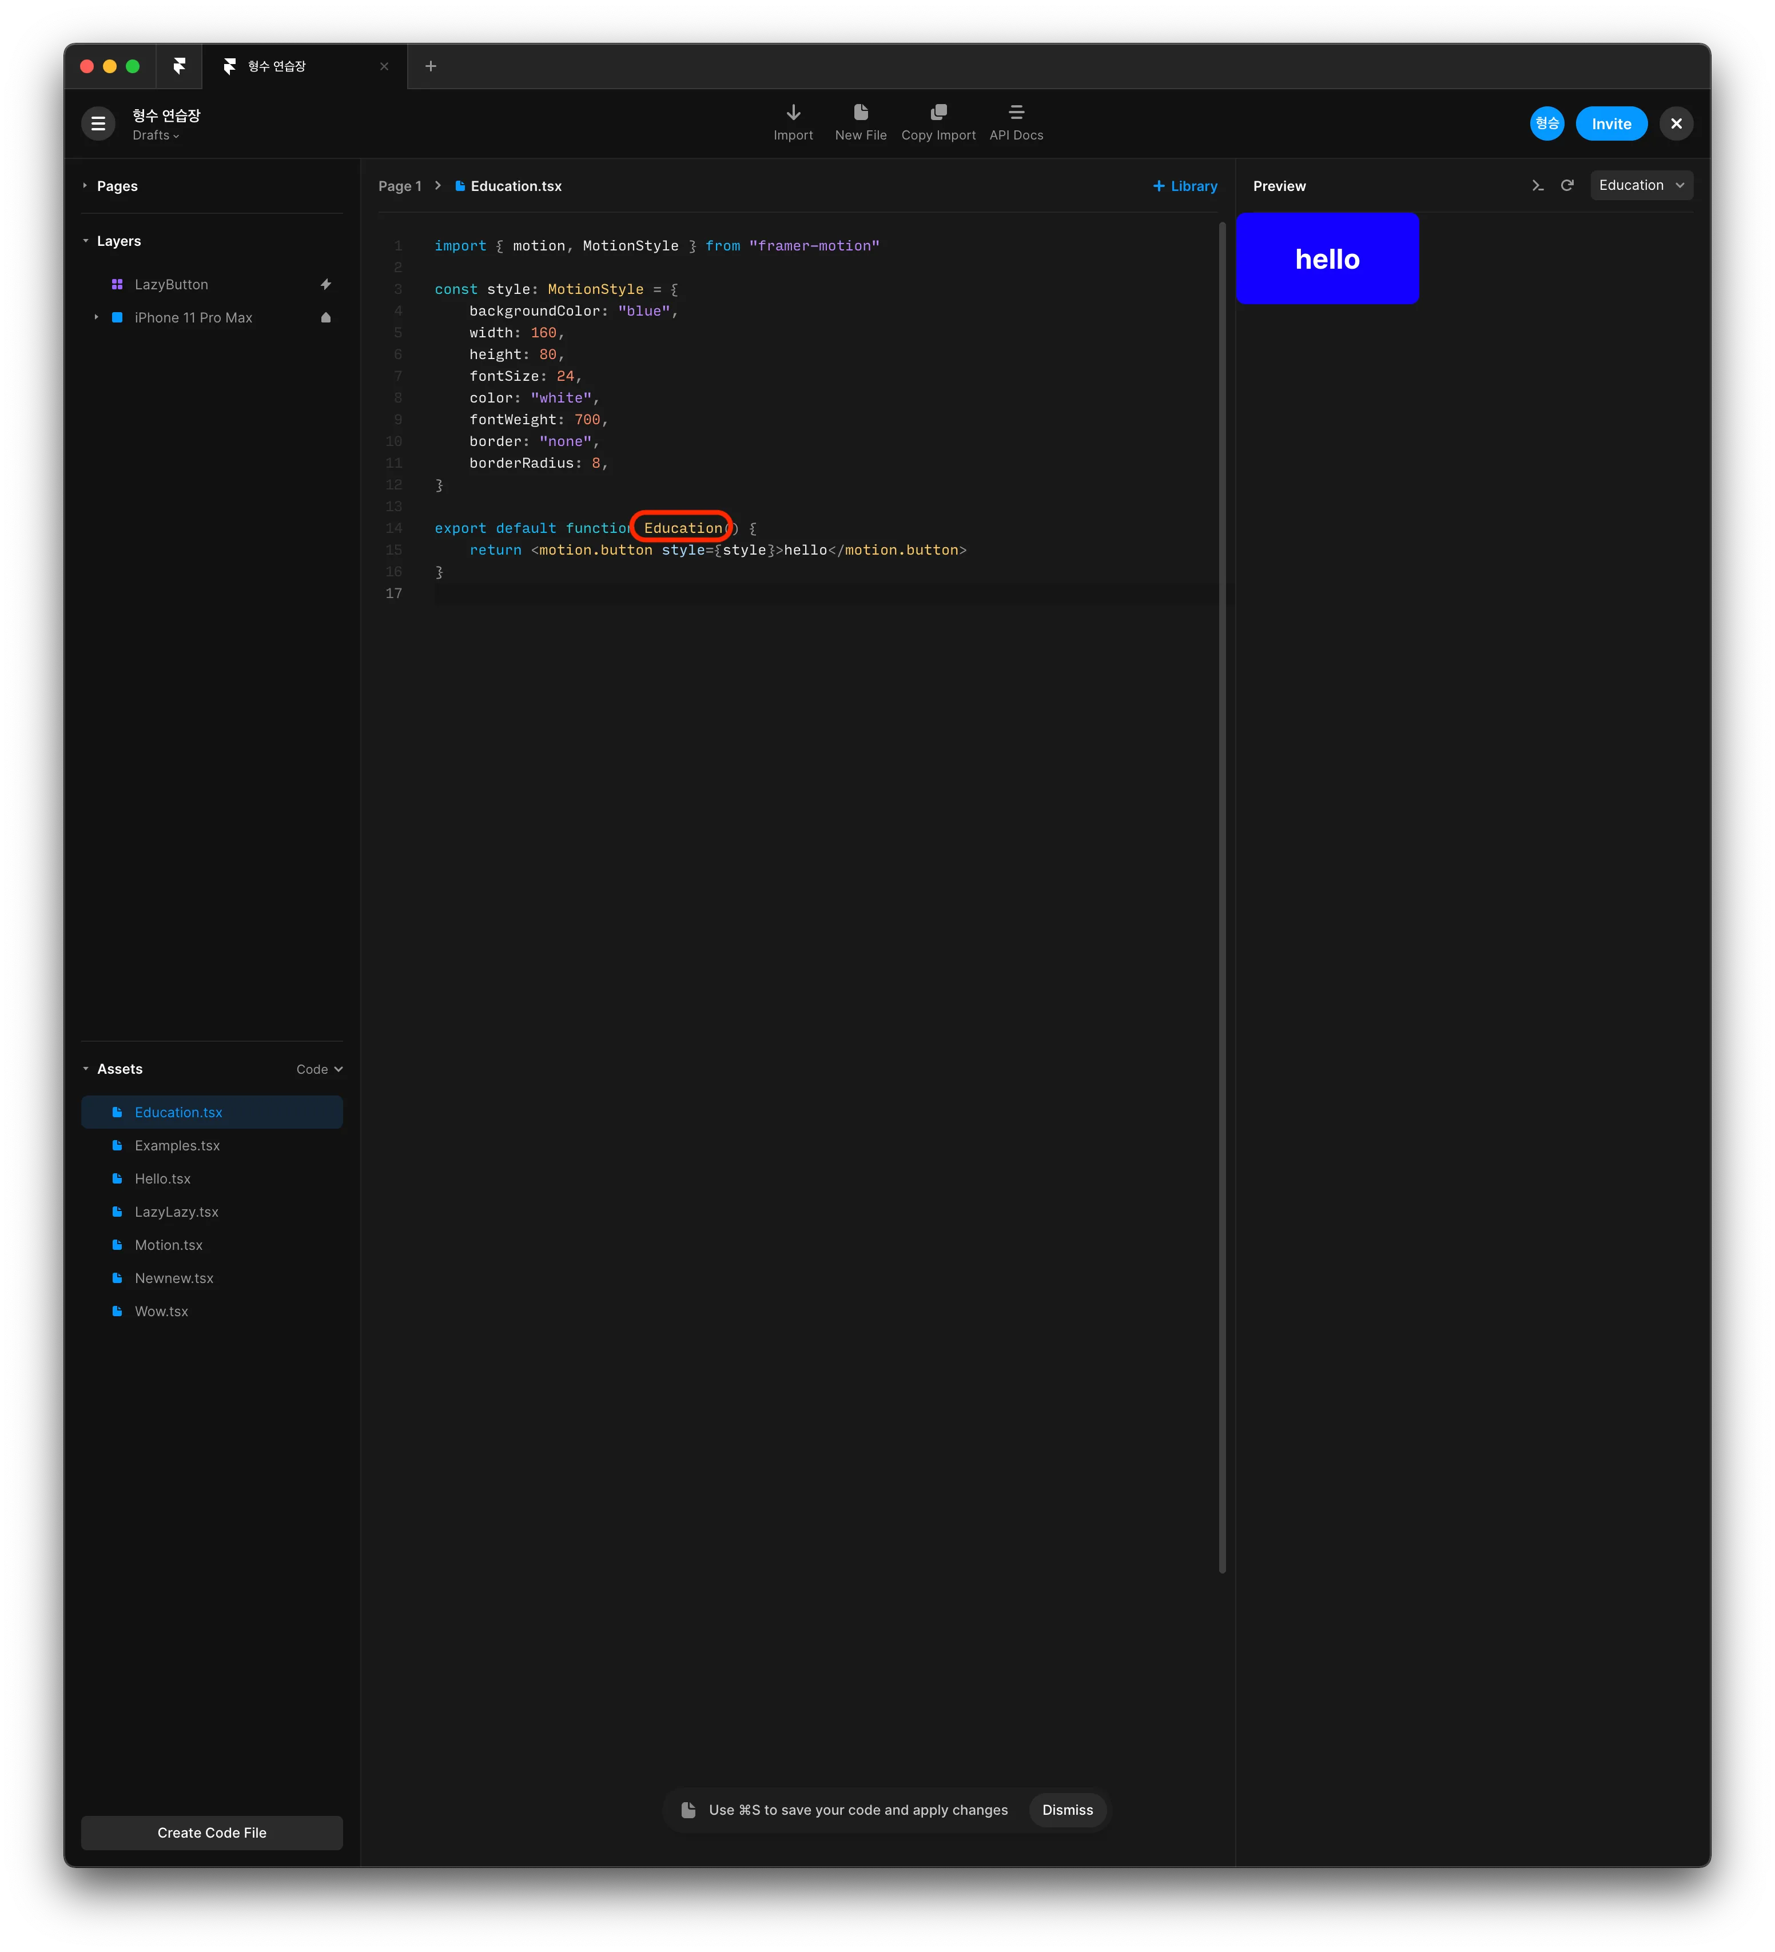Open the API Docs icon
The width and height of the screenshot is (1775, 1952).
(x=1016, y=111)
